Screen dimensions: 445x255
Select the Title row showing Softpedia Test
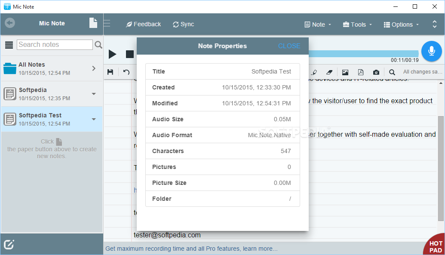pos(223,71)
